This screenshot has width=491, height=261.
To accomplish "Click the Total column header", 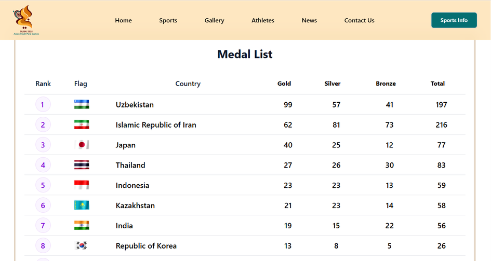I will 437,84.
